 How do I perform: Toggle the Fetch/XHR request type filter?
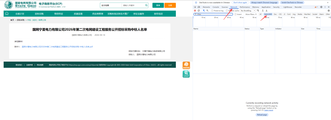click(268, 14)
